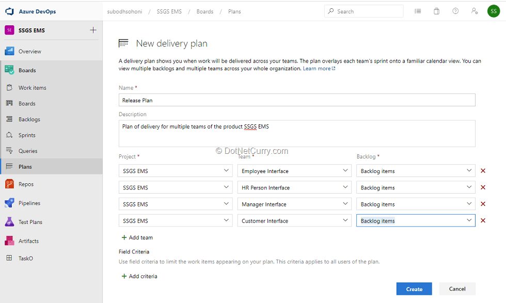Click the Plans icon in sidebar
Viewport: 506px width, 303px height.
pos(9,167)
